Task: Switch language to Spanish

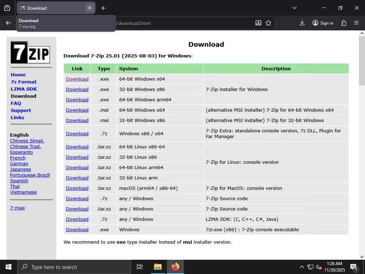Action: pos(19,181)
